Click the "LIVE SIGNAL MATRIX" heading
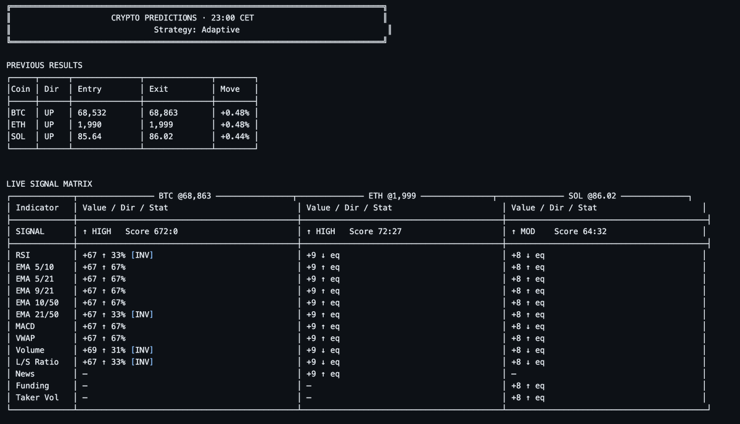The image size is (740, 424). tap(49, 184)
